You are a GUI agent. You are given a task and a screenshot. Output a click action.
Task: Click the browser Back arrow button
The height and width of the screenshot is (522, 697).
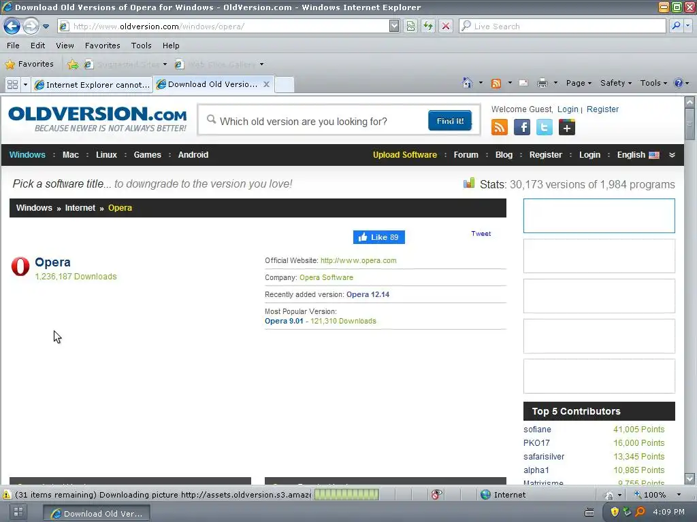[x=12, y=27]
